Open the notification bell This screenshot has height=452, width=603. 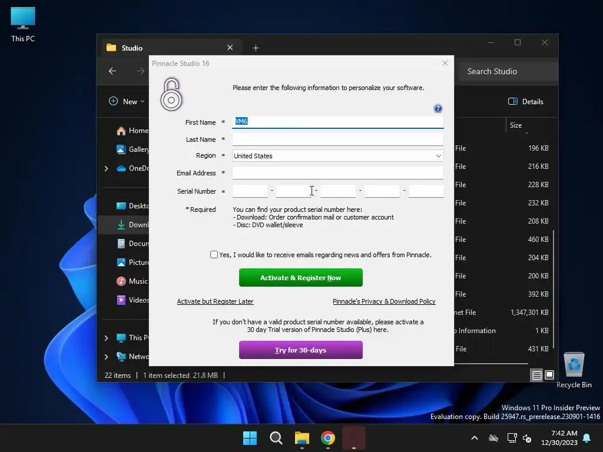(x=587, y=438)
